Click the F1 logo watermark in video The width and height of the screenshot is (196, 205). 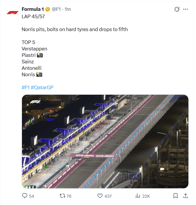pos(35,102)
